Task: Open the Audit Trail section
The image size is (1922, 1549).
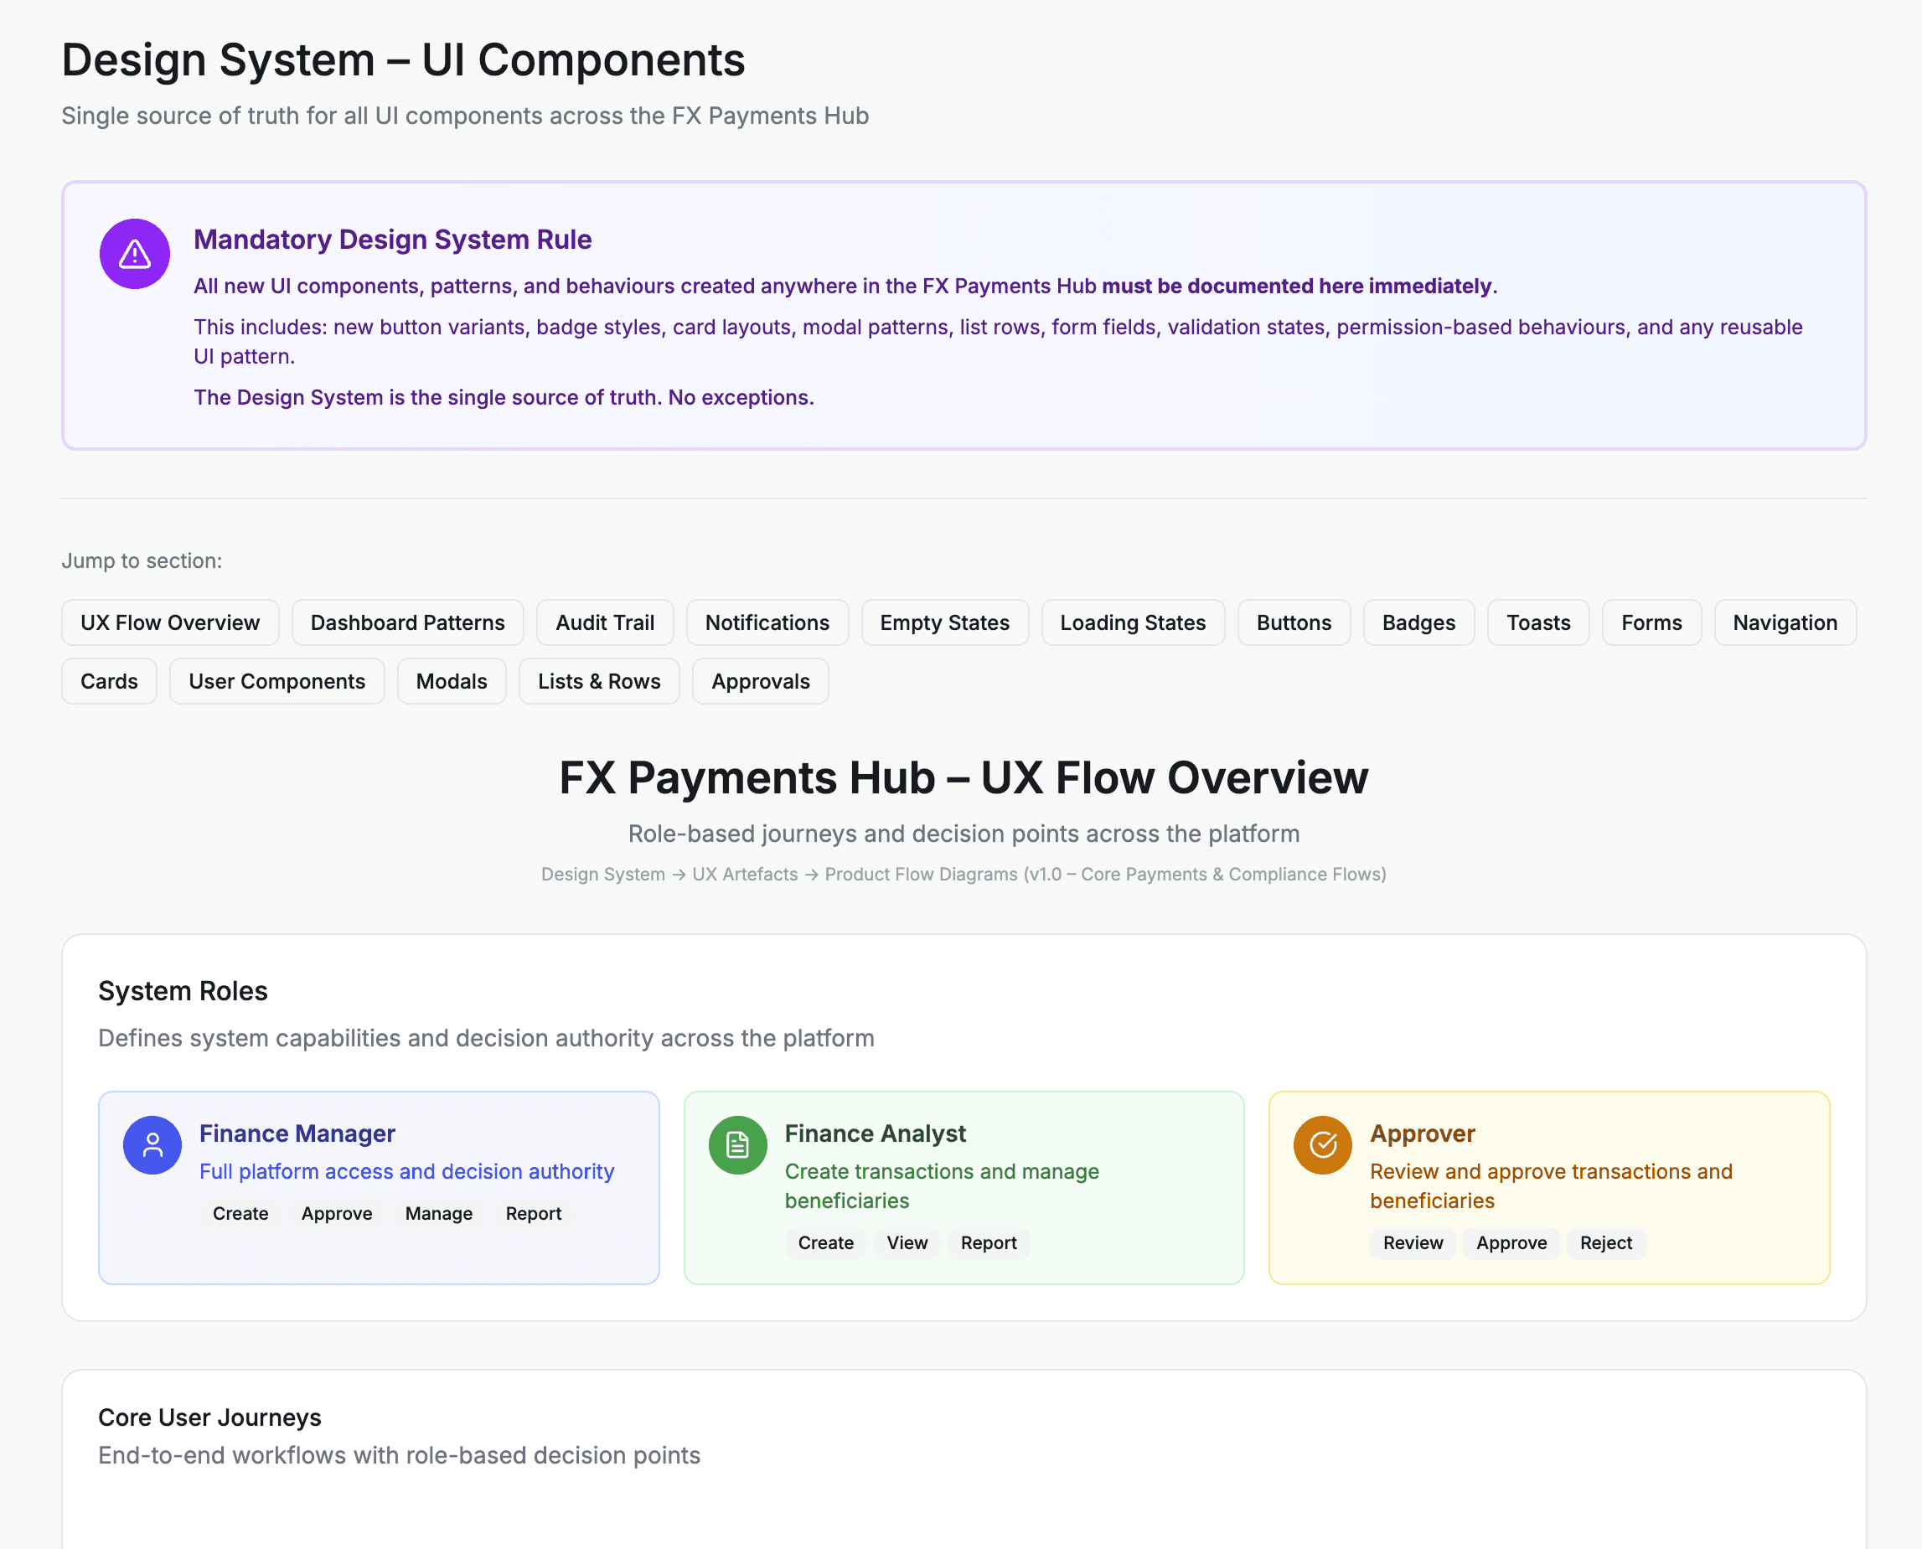Action: [x=604, y=622]
